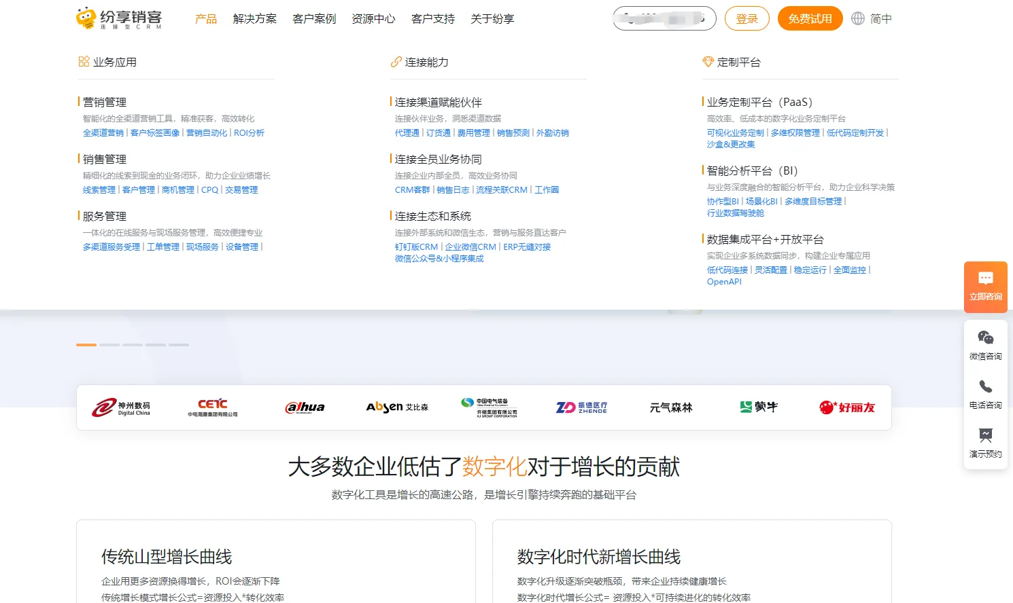Viewport: 1013px width, 603px height.
Task: Open the 低代码定制开发 link
Action: coord(855,133)
